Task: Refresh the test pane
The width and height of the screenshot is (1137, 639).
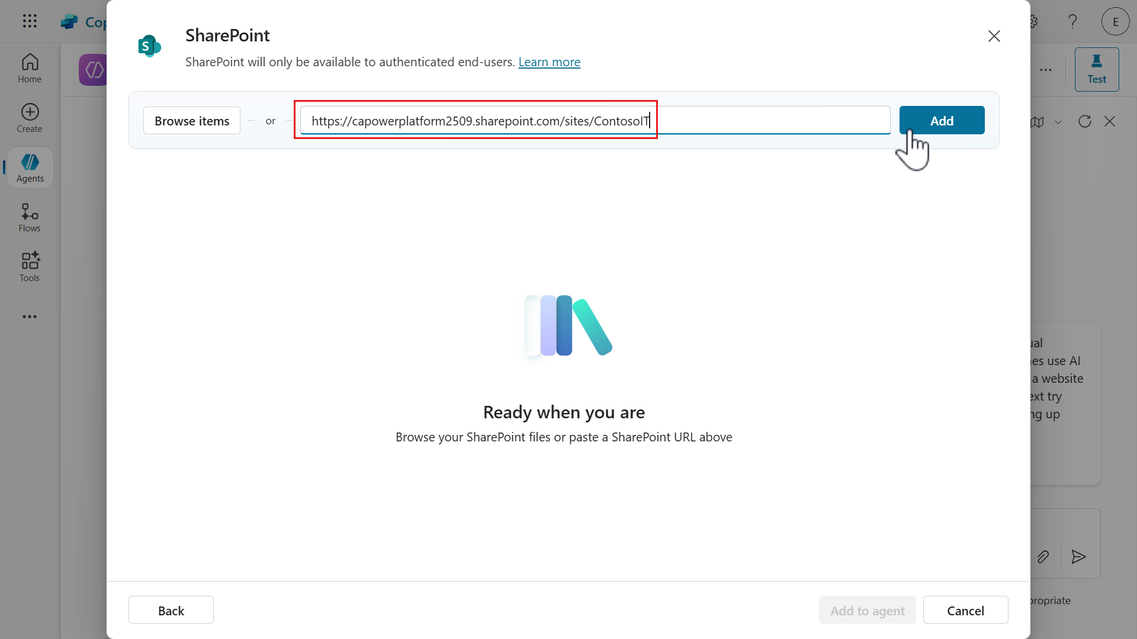Action: point(1084,121)
